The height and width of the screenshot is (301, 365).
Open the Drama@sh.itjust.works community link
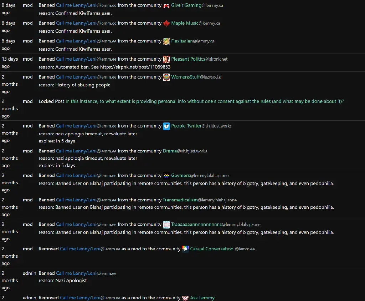click(x=185, y=151)
